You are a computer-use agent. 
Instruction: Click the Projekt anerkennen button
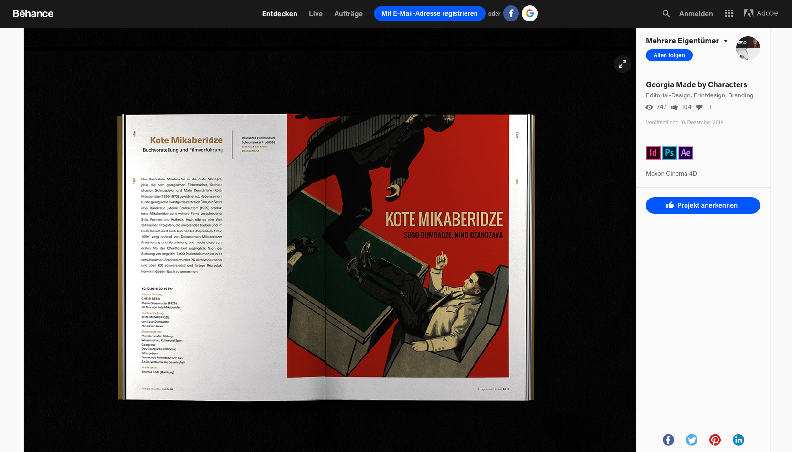(703, 205)
